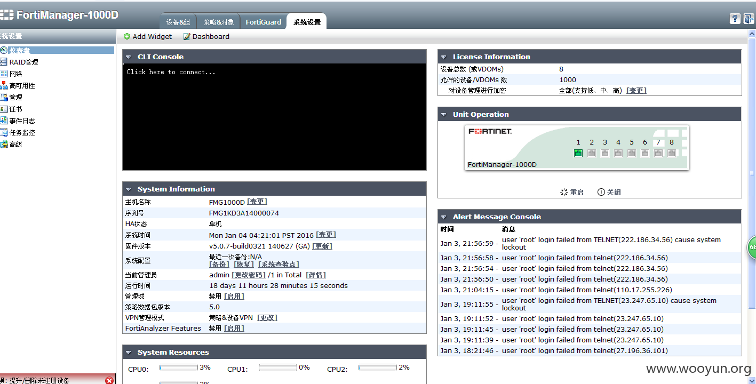Screen dimensions: 756x384
Task: Click serial number FMG1KD3A14000074
Action: click(244, 213)
